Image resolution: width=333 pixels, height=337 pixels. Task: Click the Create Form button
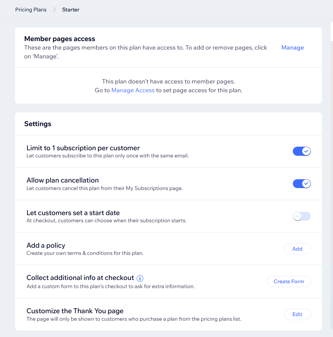(289, 282)
